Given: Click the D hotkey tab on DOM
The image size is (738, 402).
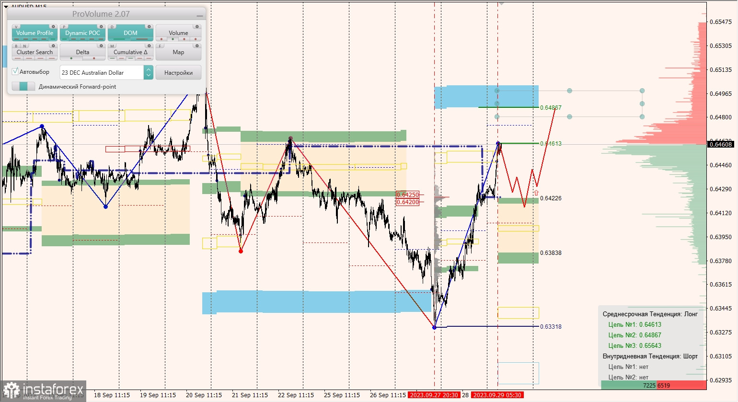Looking at the screenshot, I should (112, 27).
